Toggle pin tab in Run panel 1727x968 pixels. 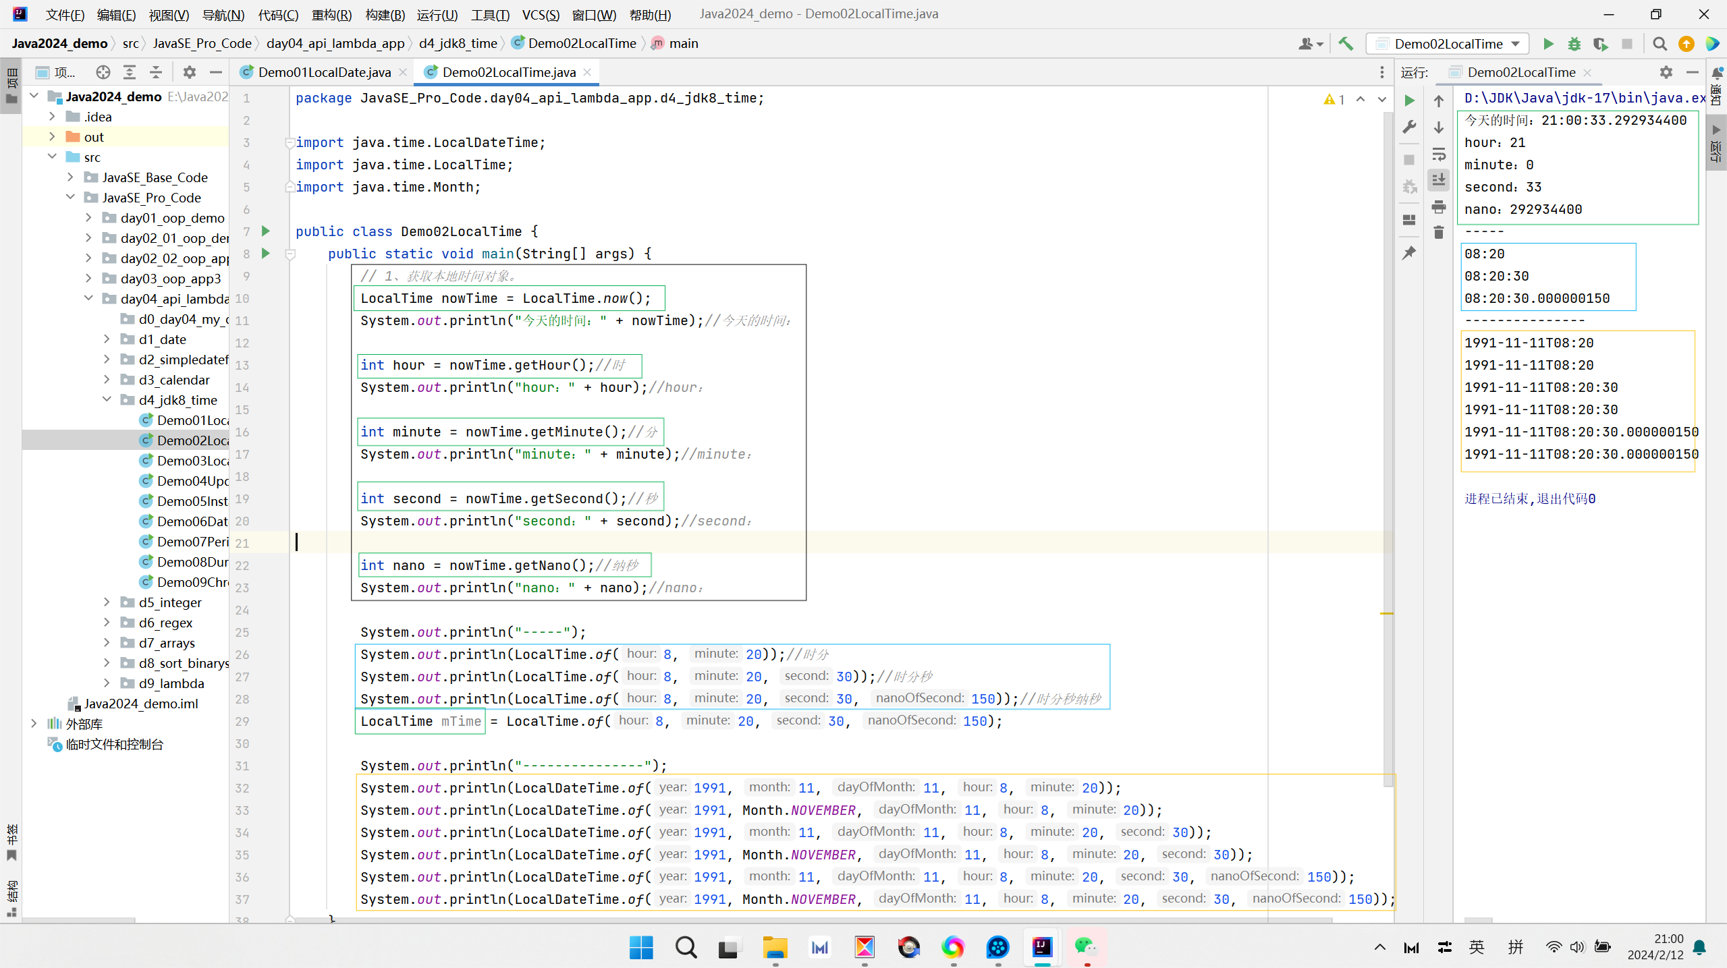pyautogui.click(x=1409, y=253)
